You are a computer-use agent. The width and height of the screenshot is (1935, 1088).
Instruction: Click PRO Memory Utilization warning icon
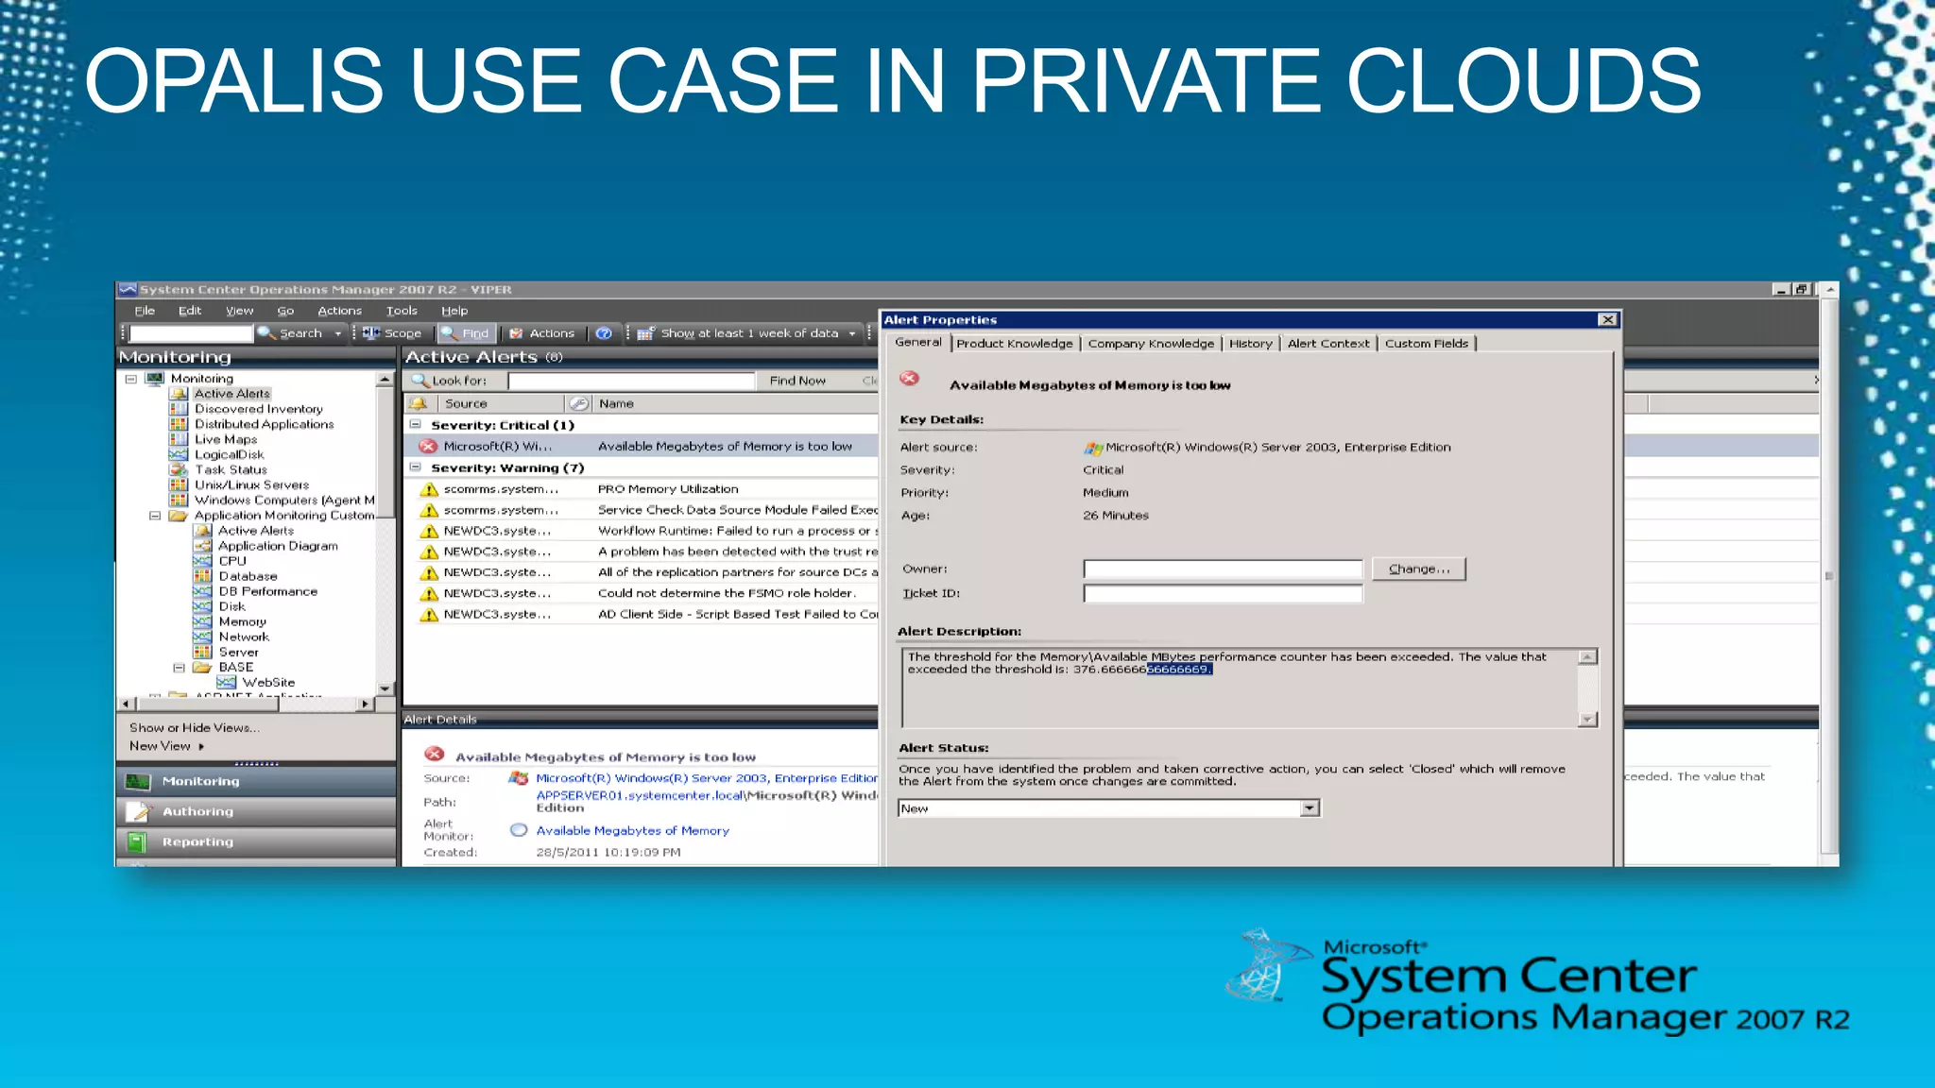tap(429, 489)
